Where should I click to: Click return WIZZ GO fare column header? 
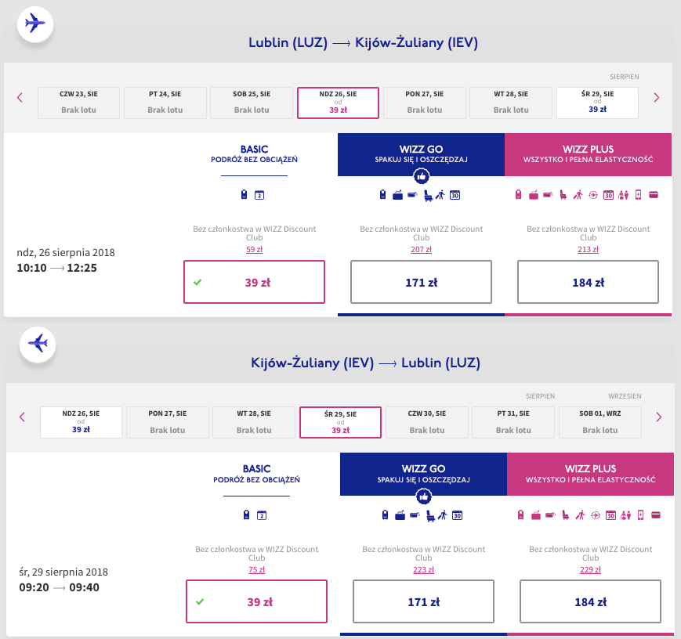[x=423, y=474]
